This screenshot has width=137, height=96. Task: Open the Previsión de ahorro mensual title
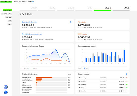coord(32,34)
